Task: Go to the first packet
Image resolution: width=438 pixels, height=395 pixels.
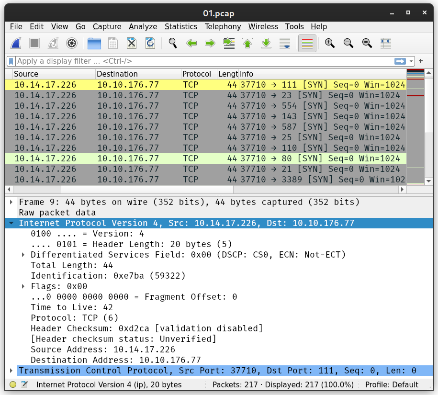Action: coord(247,44)
